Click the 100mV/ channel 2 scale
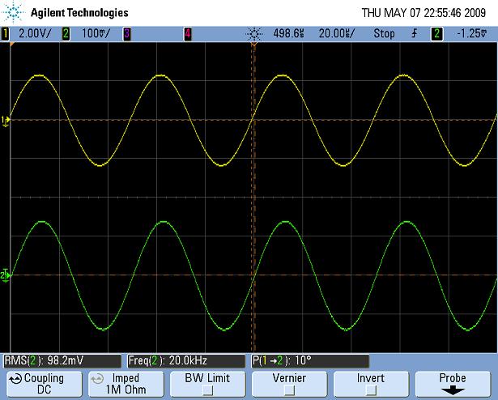Viewport: 498px width, 400px height. click(x=96, y=33)
